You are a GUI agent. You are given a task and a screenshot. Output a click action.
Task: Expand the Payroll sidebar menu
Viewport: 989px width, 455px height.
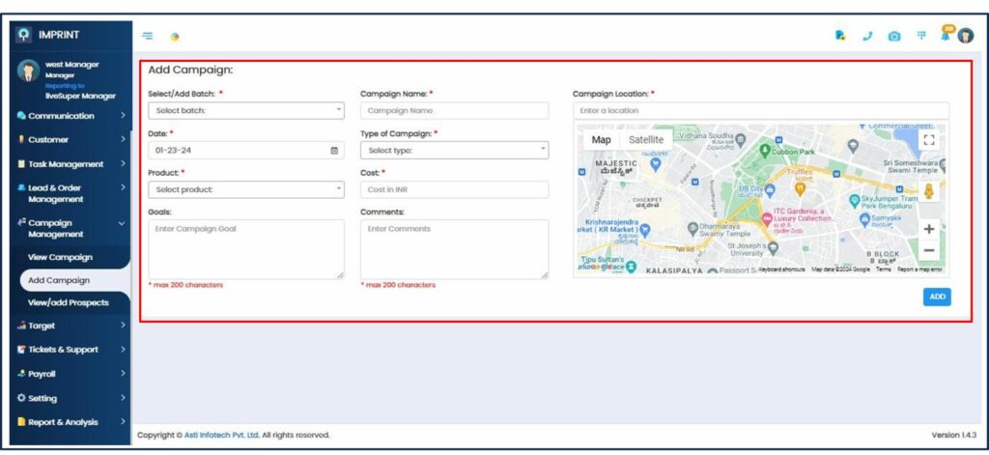click(71, 374)
